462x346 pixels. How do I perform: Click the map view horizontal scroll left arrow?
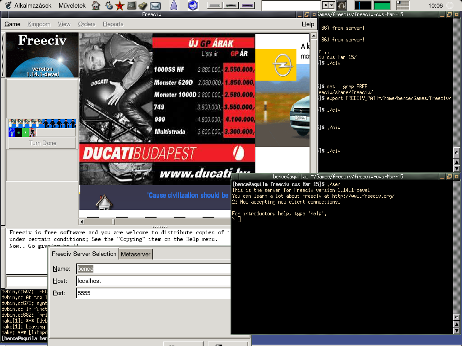click(82, 222)
